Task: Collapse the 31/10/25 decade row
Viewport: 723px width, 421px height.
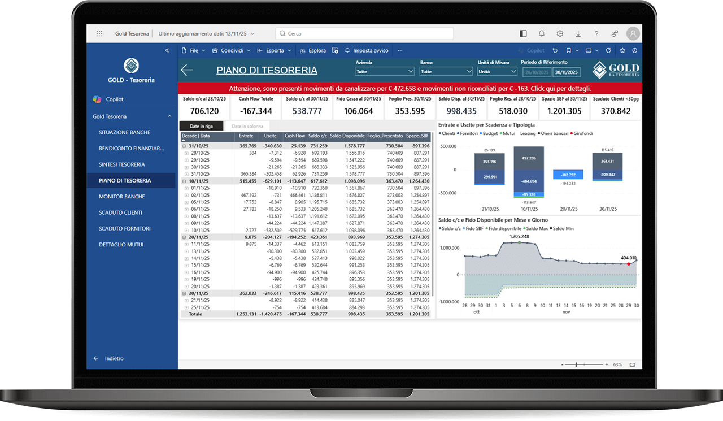Action: tap(185, 146)
